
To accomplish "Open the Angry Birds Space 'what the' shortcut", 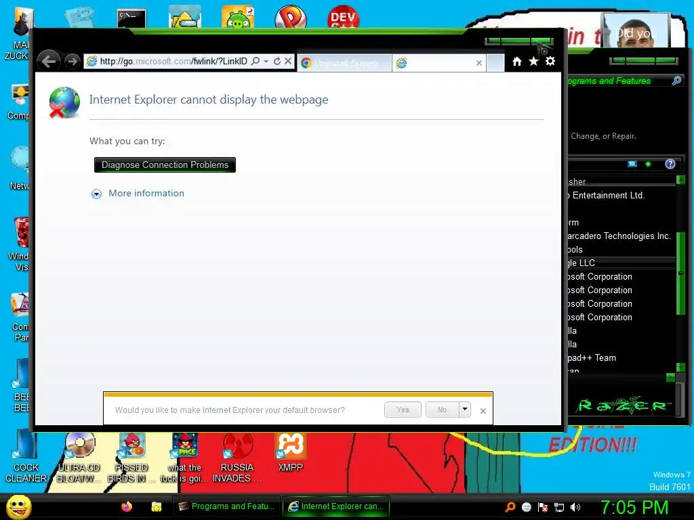I will pos(184,458).
